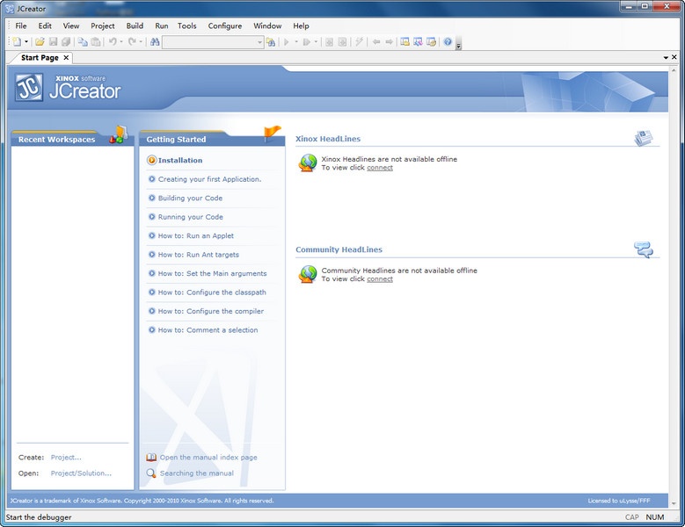Image resolution: width=685 pixels, height=527 pixels.
Task: Click the JCreator logo icon in banner
Action: 29,88
